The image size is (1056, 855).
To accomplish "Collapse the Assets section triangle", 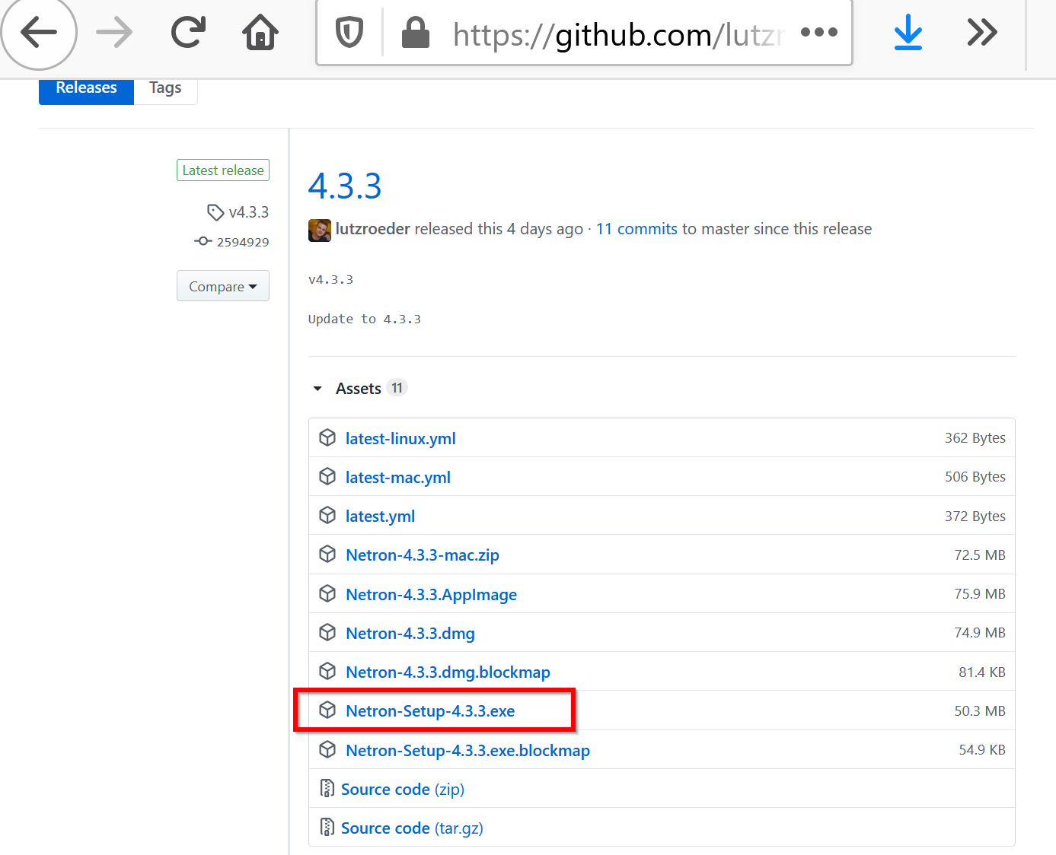I will pos(317,389).
